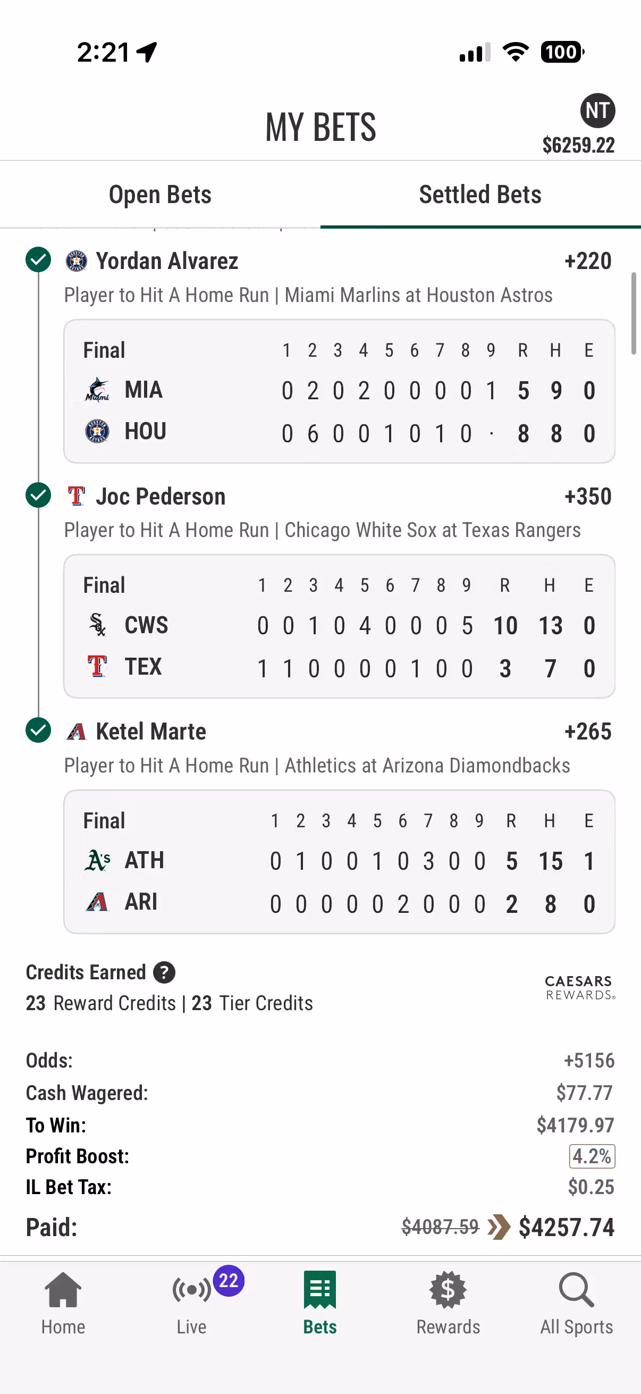Tap the Caesars Rewards logo
This screenshot has width=641, height=1394.
pos(580,988)
